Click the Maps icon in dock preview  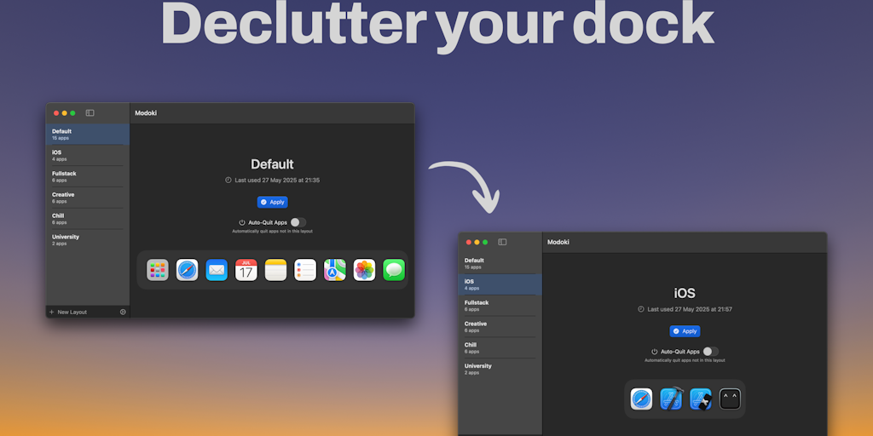(x=334, y=270)
